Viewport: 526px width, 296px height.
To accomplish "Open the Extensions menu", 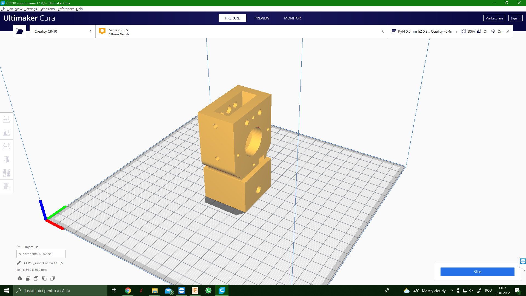I will point(46,9).
